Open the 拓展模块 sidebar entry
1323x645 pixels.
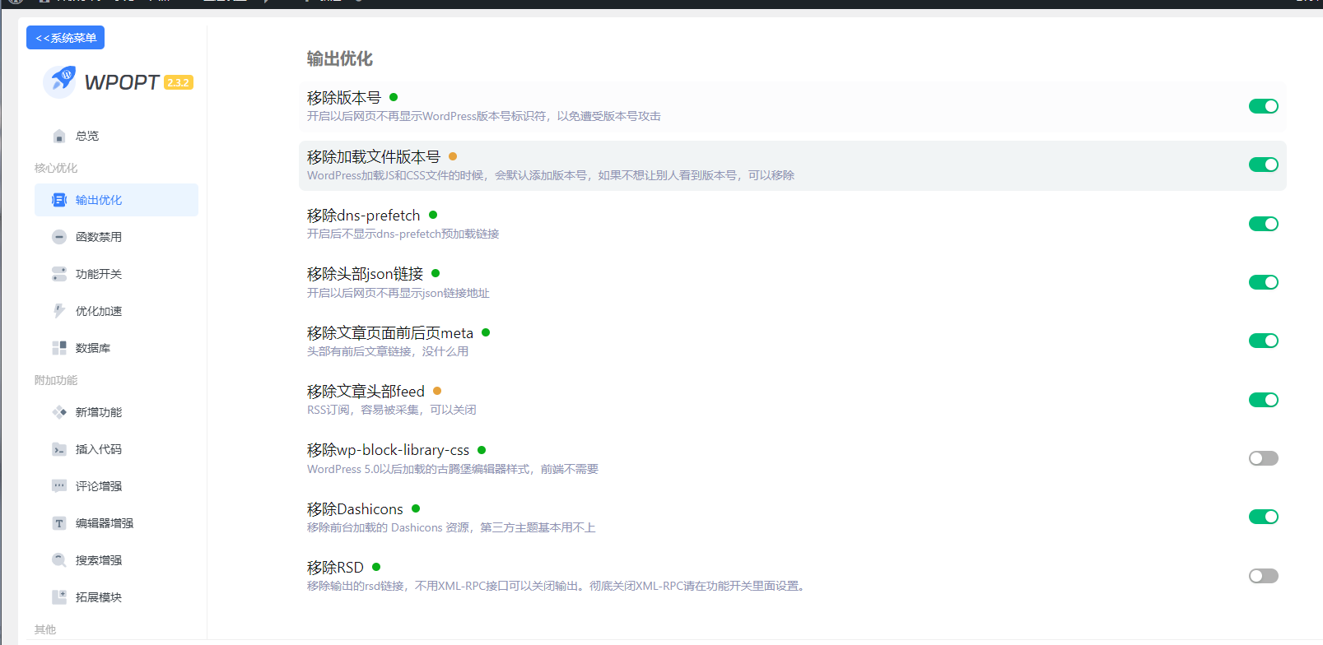coord(99,597)
